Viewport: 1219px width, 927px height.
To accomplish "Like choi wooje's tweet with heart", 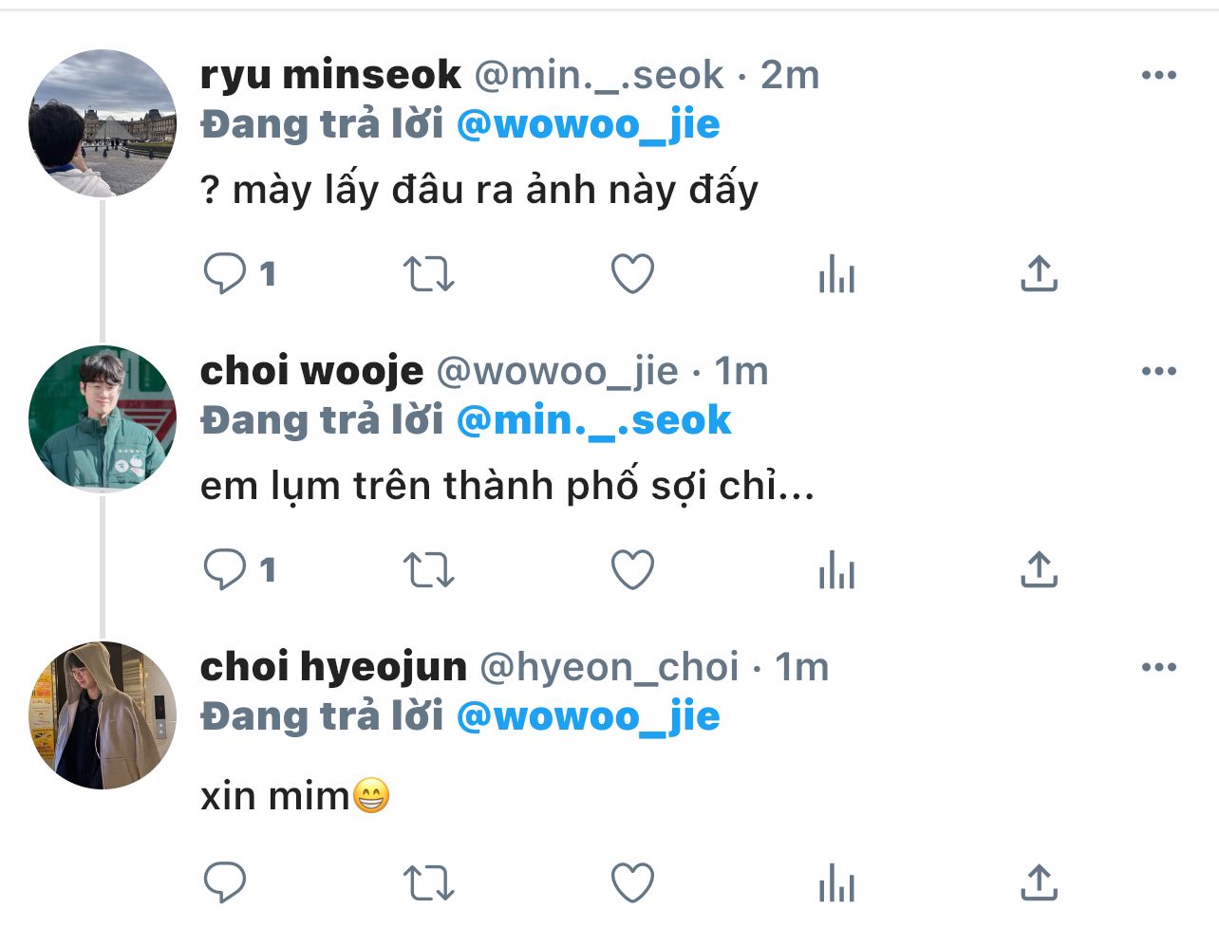I will click(632, 570).
